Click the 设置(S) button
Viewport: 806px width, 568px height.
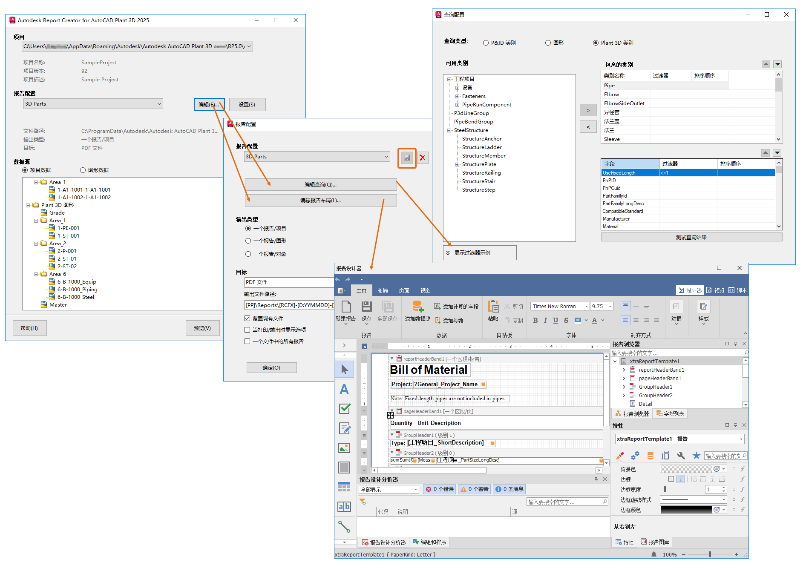pos(247,105)
